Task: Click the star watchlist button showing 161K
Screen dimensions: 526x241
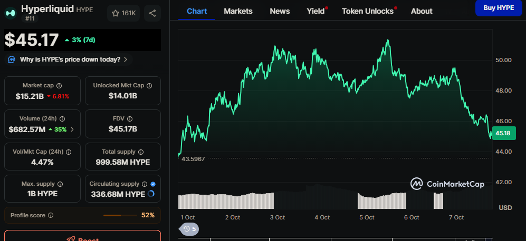Action: pos(123,13)
